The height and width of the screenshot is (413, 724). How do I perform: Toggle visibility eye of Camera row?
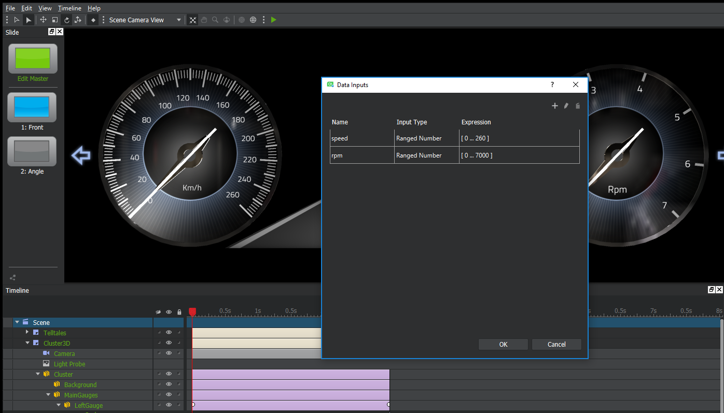pos(169,353)
